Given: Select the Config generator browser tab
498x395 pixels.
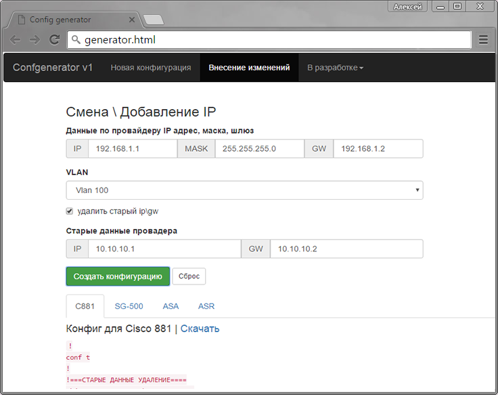Looking at the screenshot, I should [73, 20].
